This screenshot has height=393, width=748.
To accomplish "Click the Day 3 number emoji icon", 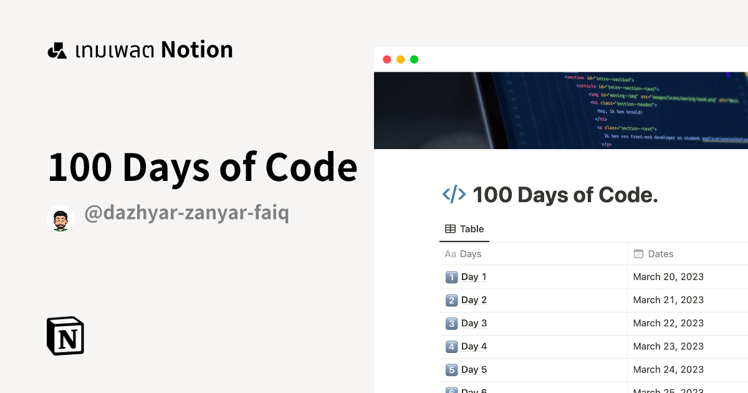I will [x=452, y=323].
